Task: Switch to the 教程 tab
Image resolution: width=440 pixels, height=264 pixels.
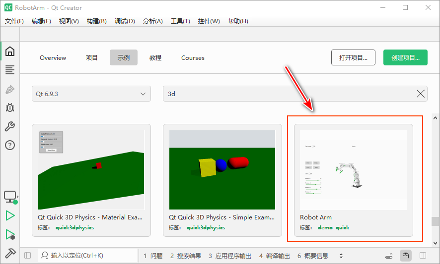Action: (x=155, y=57)
